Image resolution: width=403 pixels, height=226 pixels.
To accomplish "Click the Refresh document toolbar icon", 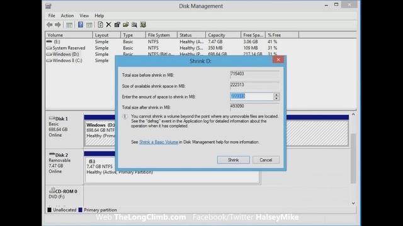I will [101, 24].
